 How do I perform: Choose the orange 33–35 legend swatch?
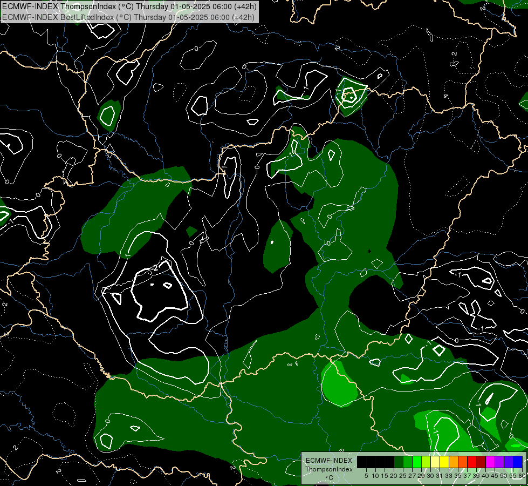tap(454, 462)
